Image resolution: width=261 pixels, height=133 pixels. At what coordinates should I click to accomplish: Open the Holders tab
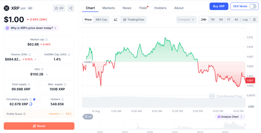pyautogui.click(x=160, y=8)
